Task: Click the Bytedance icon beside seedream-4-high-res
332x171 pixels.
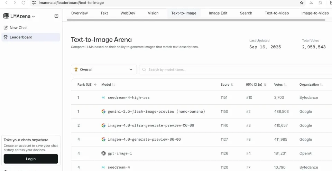Action: click(103, 97)
